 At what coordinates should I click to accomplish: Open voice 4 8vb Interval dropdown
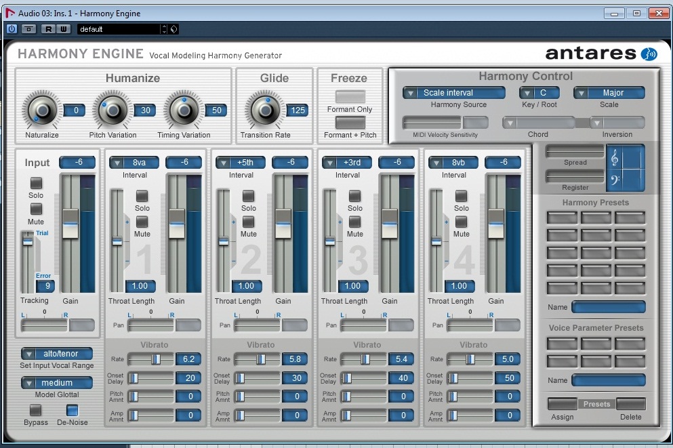pos(453,163)
